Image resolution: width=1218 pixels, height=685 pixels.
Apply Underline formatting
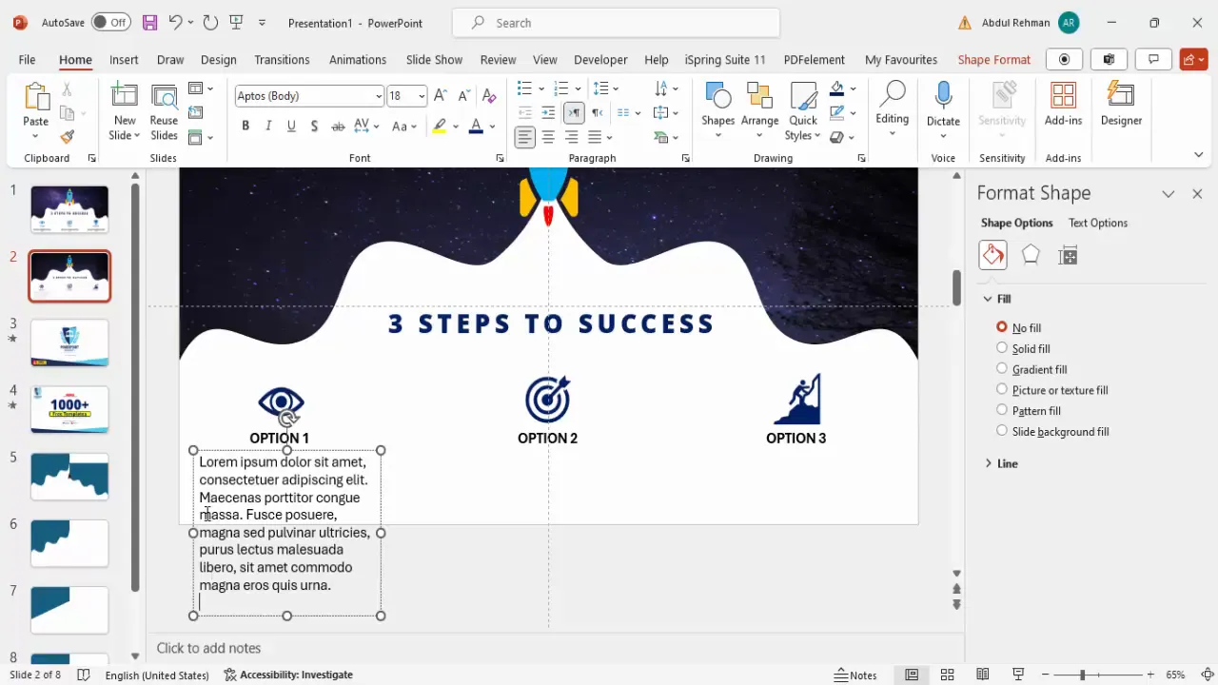click(291, 126)
